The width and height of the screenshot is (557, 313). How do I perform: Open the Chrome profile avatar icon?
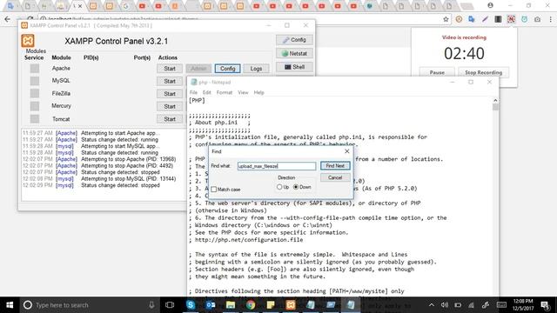(x=491, y=5)
